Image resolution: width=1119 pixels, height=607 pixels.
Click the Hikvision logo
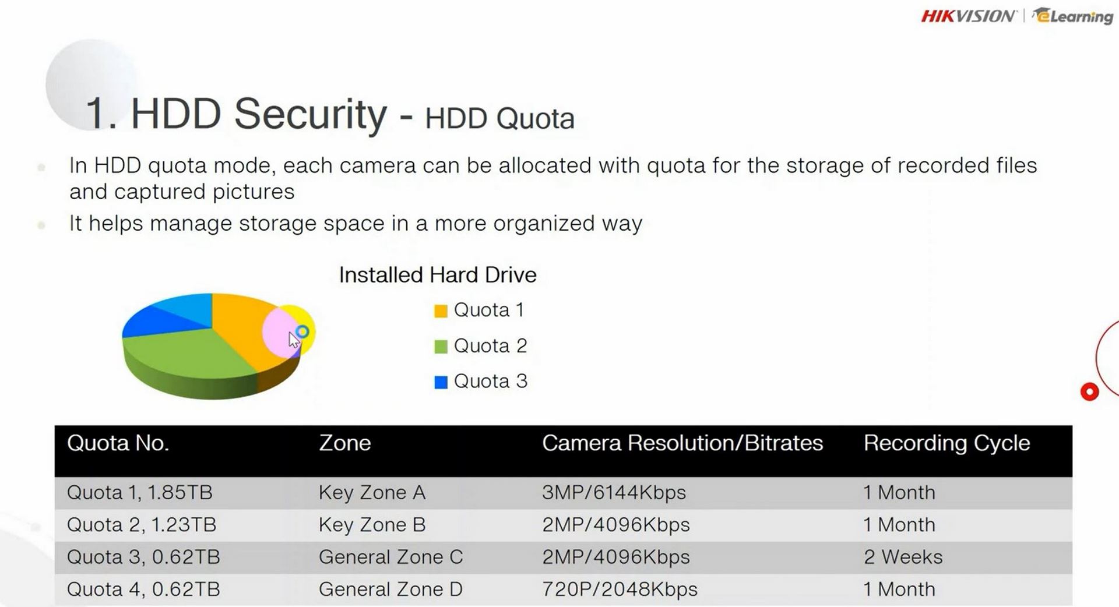coord(968,16)
